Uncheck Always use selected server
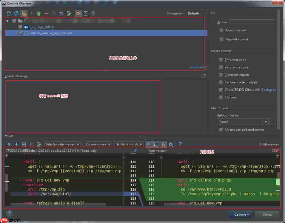The height and width of the screenshot is (223, 285). [x=221, y=130]
